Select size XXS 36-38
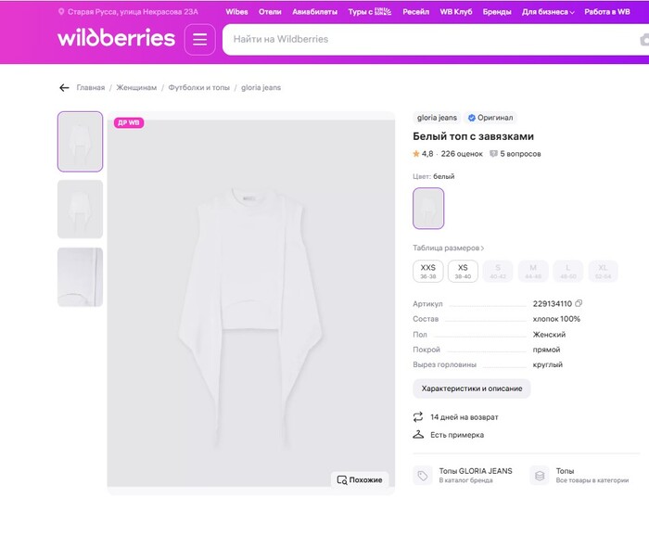The width and height of the screenshot is (649, 535). click(x=427, y=271)
